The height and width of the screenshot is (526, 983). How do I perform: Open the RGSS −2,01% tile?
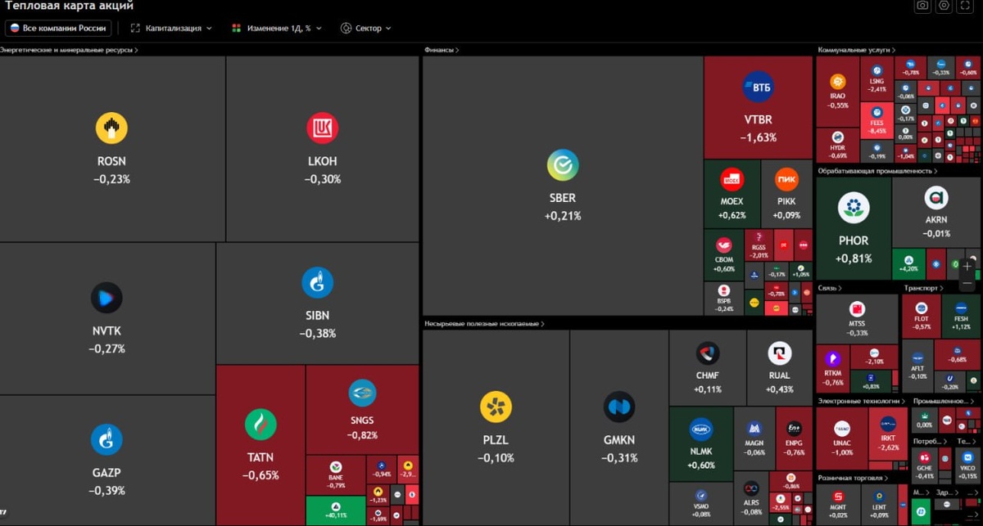(x=759, y=245)
